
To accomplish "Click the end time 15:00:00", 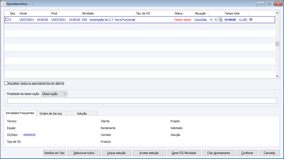I will point(75,20).
